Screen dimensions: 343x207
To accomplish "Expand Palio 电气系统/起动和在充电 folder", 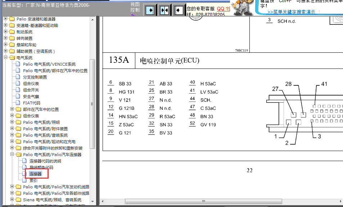I will (12, 141).
